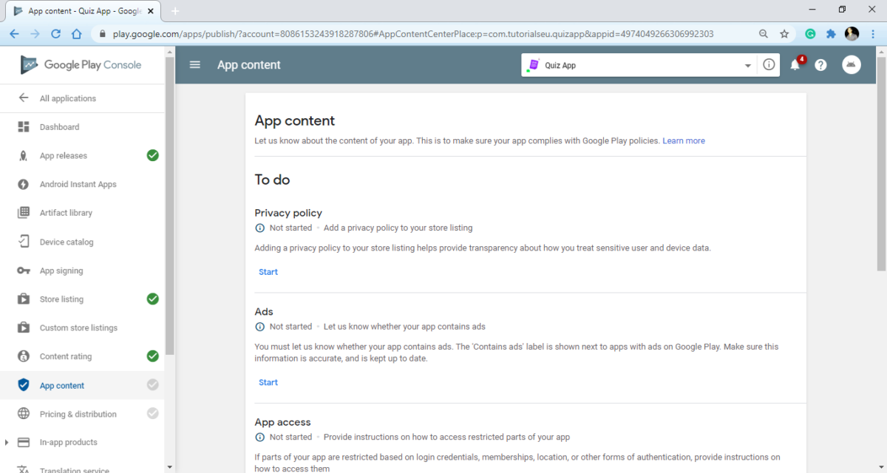
Task: Open the help question mark icon
Action: 820,65
